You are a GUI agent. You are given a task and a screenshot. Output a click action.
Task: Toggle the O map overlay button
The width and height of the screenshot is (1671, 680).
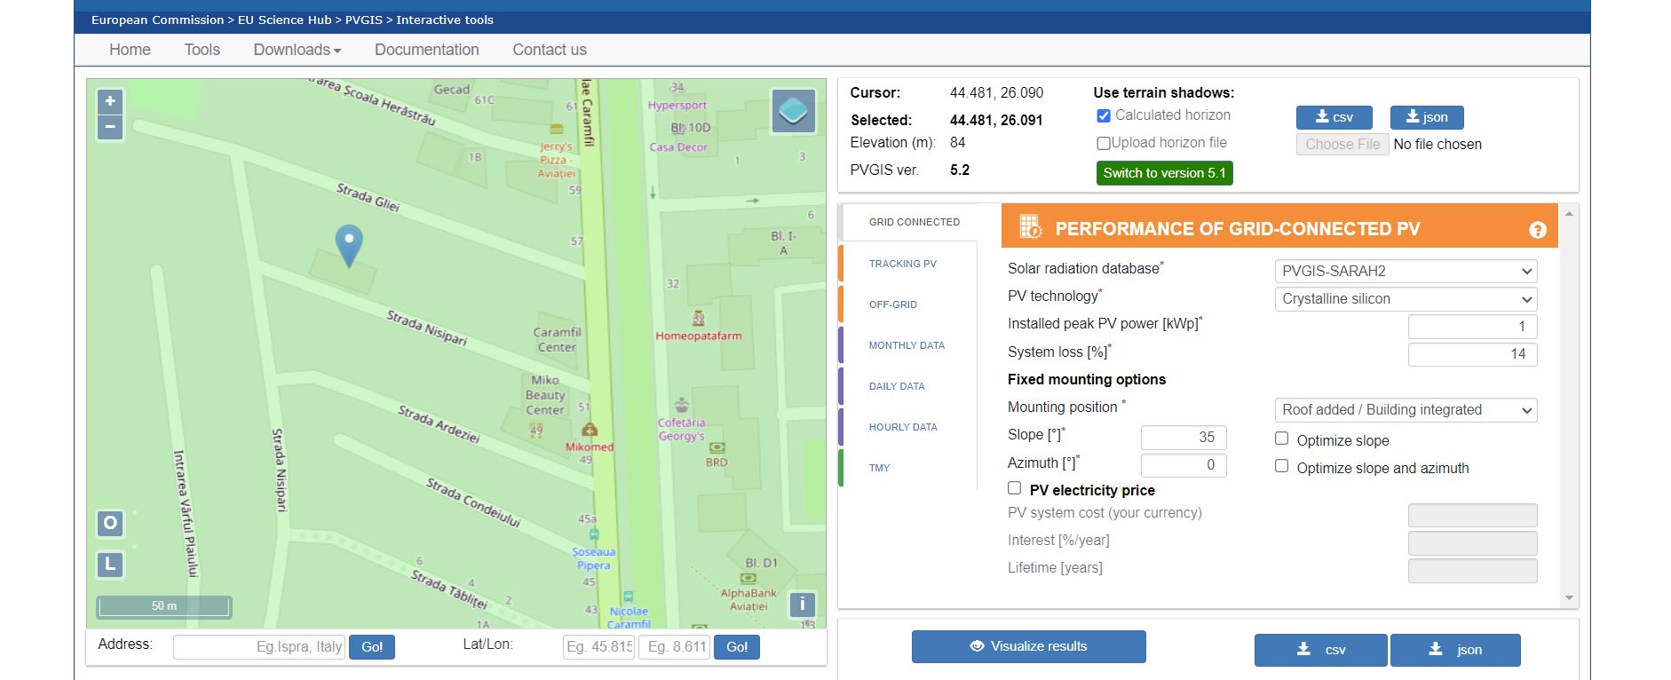pos(110,523)
